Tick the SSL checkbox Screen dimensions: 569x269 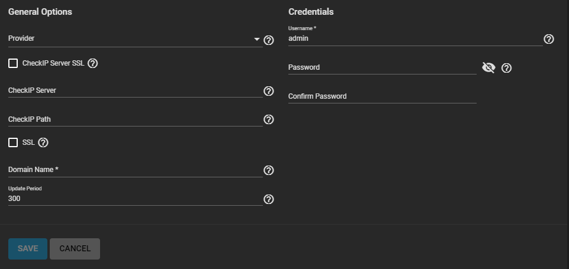[13, 142]
